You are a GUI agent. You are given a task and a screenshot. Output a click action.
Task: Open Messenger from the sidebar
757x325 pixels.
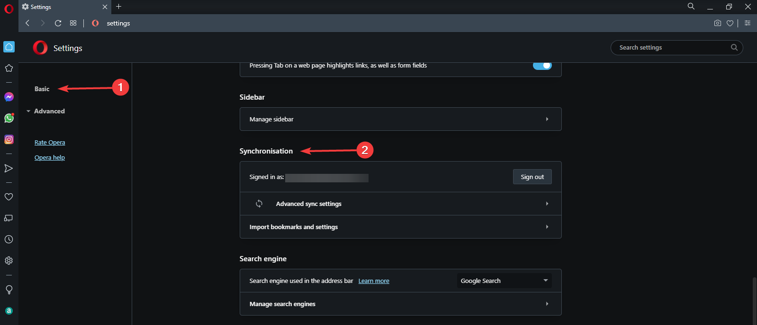9,97
